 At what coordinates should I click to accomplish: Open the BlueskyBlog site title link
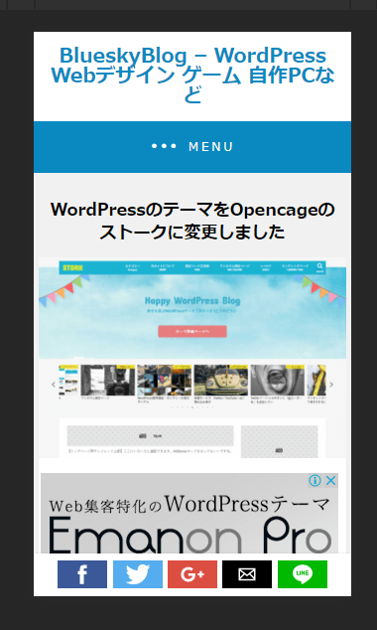pos(192,76)
